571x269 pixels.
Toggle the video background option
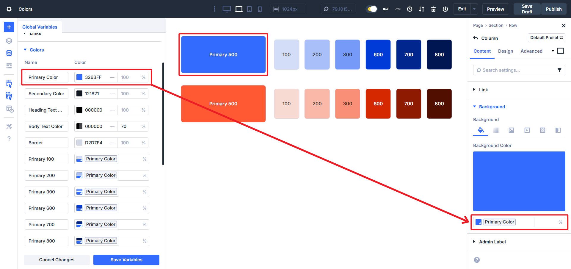click(527, 130)
